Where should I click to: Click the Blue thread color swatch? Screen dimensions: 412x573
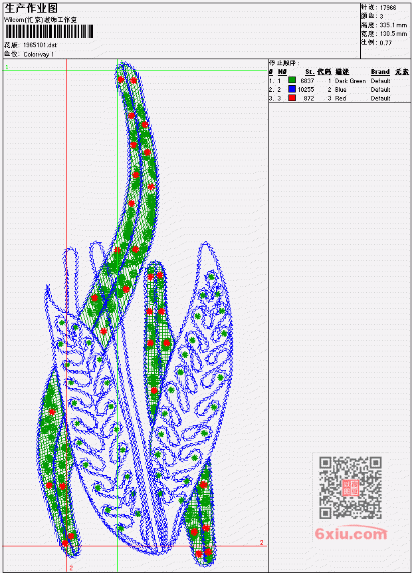pos(292,89)
